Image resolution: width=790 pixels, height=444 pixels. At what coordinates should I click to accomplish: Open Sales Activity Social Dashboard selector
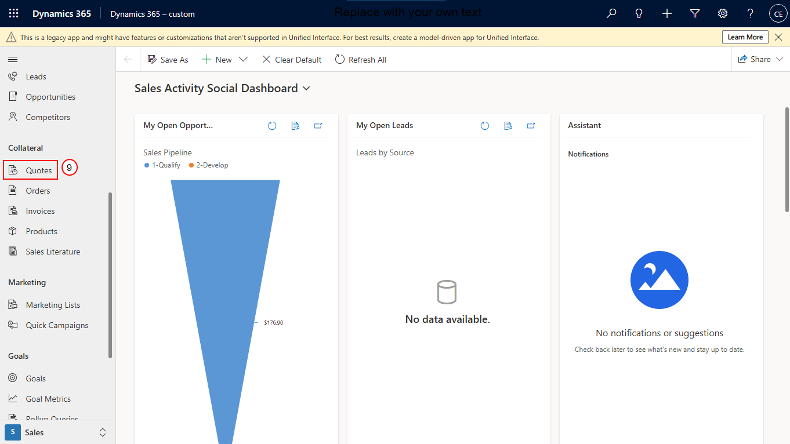[x=222, y=88]
